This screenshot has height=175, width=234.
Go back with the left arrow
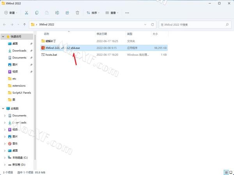tap(4, 24)
